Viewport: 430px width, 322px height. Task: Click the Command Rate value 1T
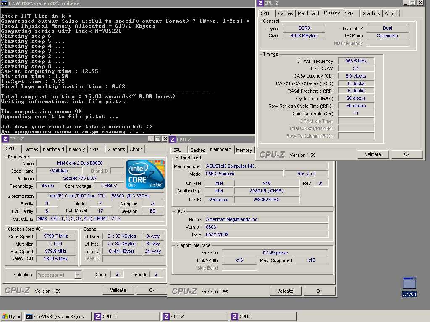356,113
